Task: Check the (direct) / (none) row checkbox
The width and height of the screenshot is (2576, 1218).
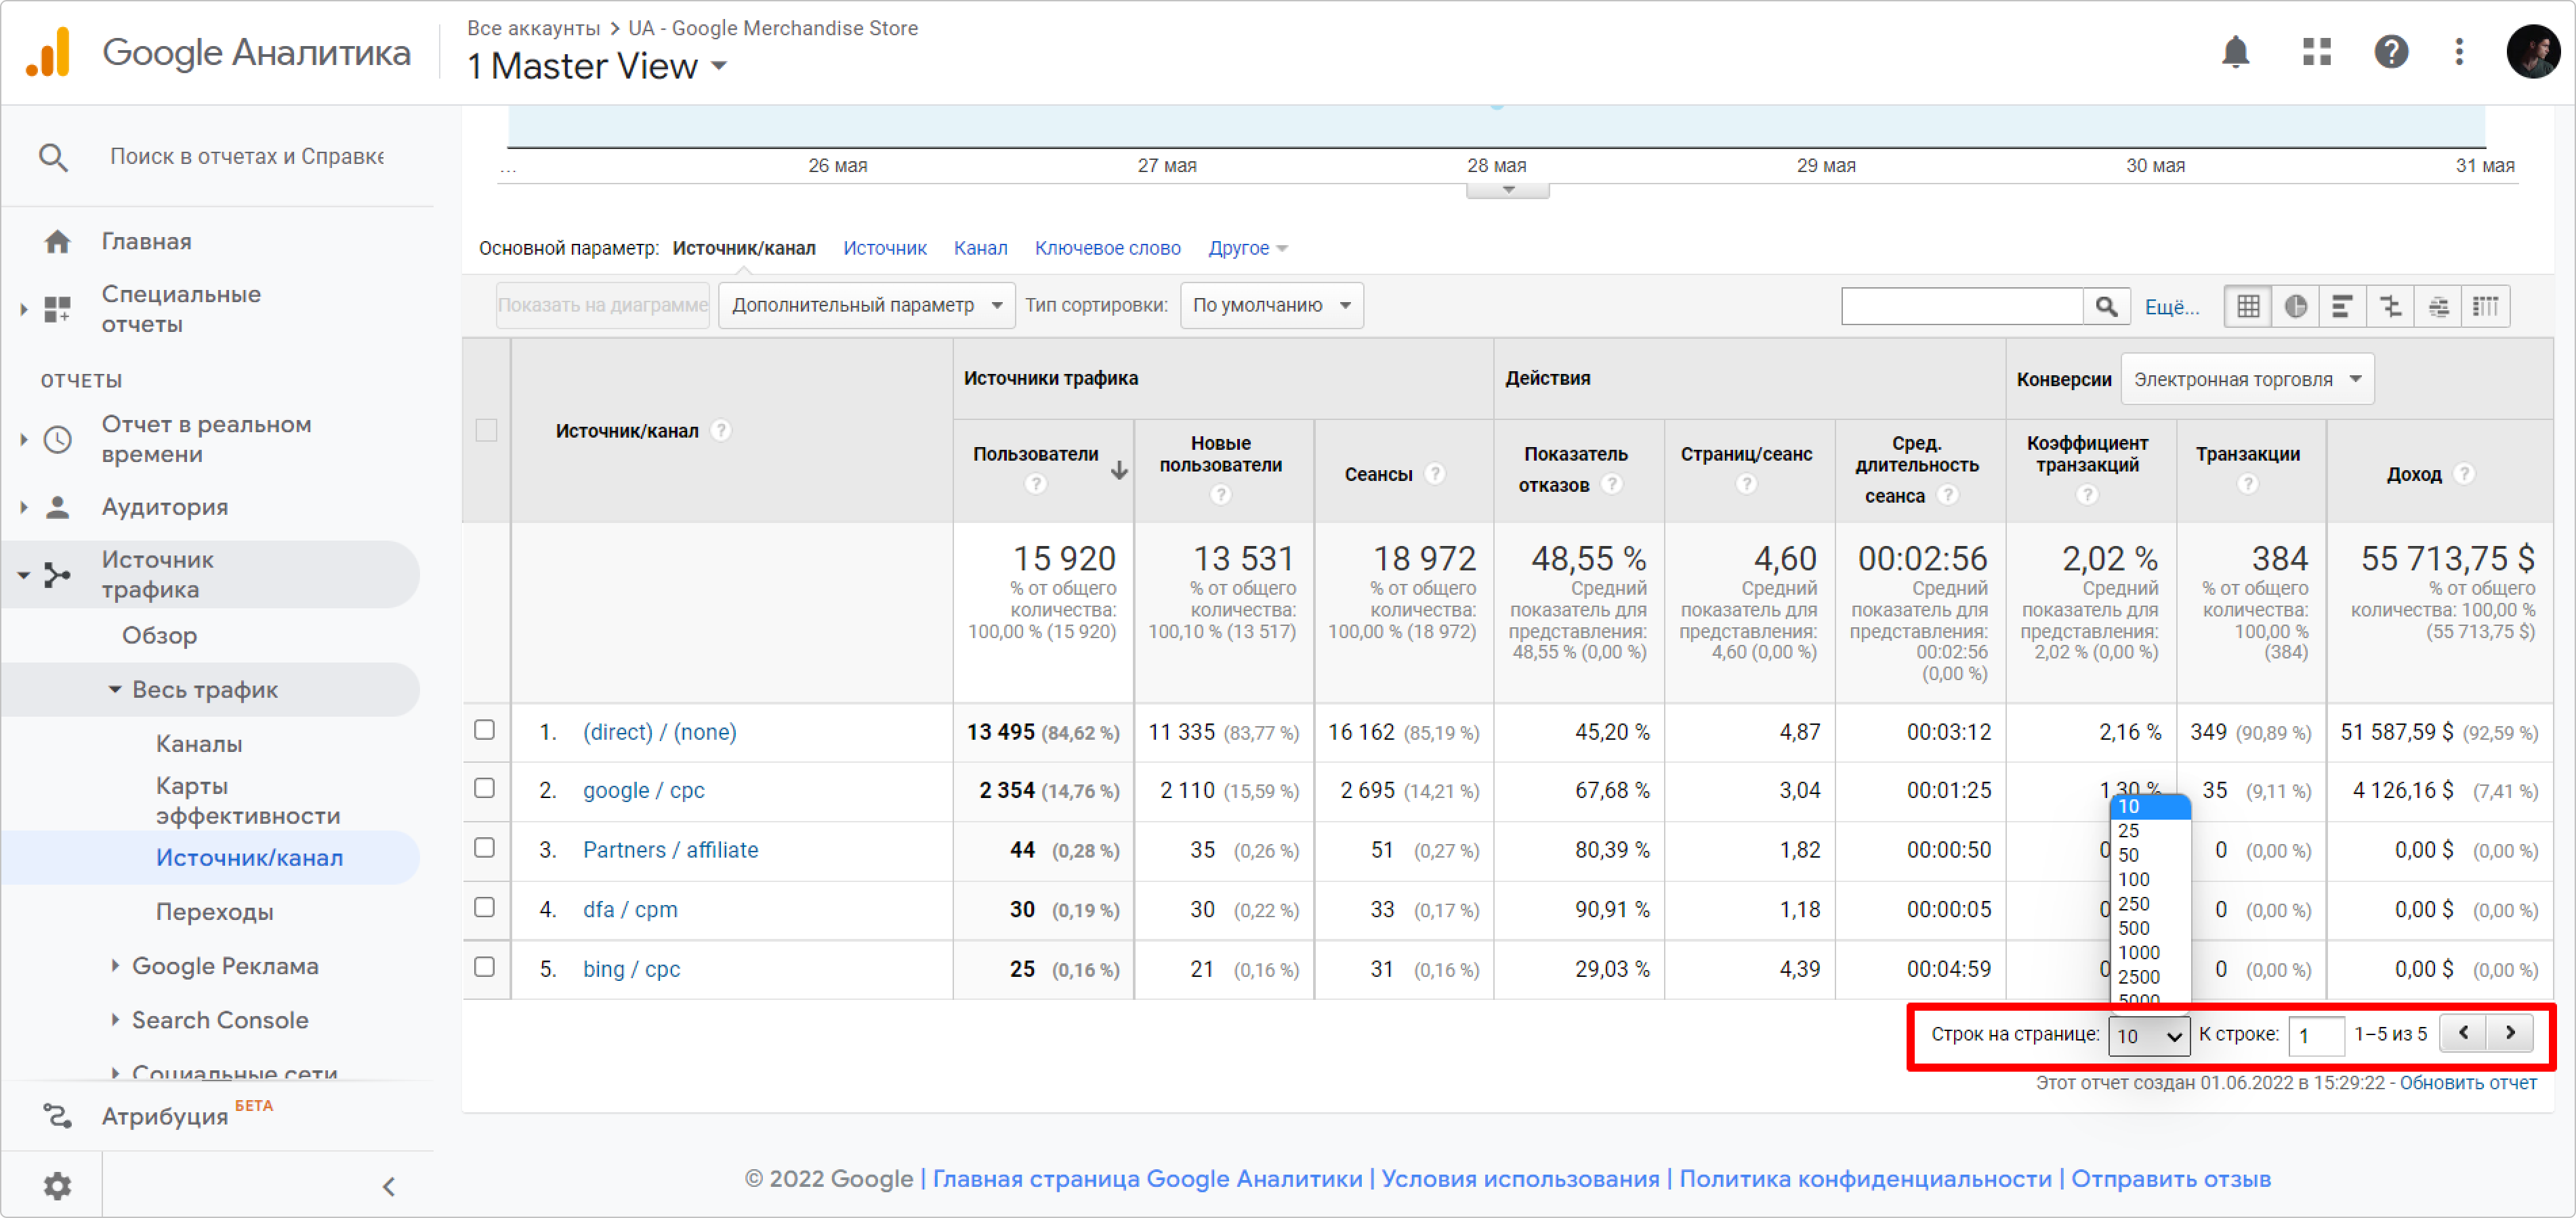Action: click(x=485, y=730)
